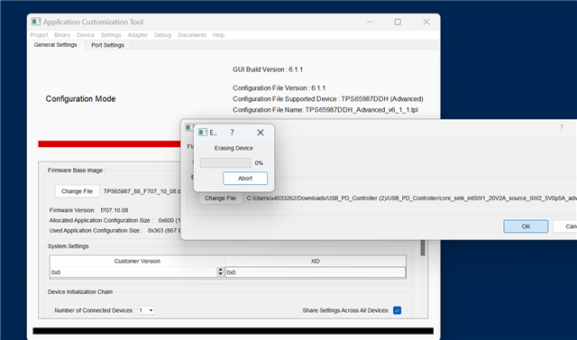
Task: Minimize the Application Customization Tool window
Action: pyautogui.click(x=370, y=22)
